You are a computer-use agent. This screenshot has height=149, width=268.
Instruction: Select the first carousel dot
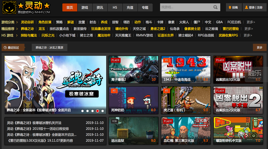[x=83, y=111]
